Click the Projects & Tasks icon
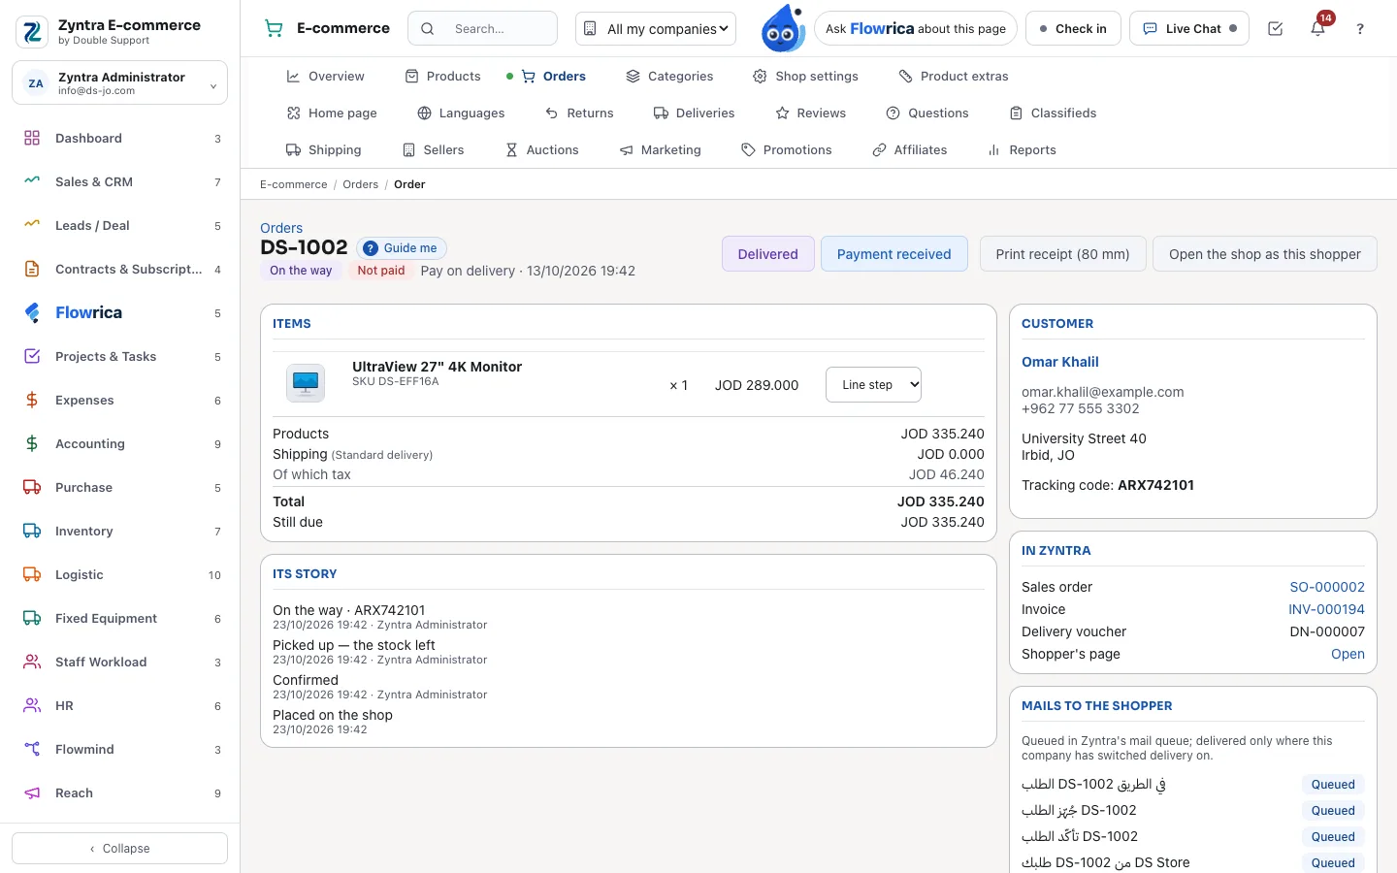The image size is (1397, 873). (x=32, y=356)
